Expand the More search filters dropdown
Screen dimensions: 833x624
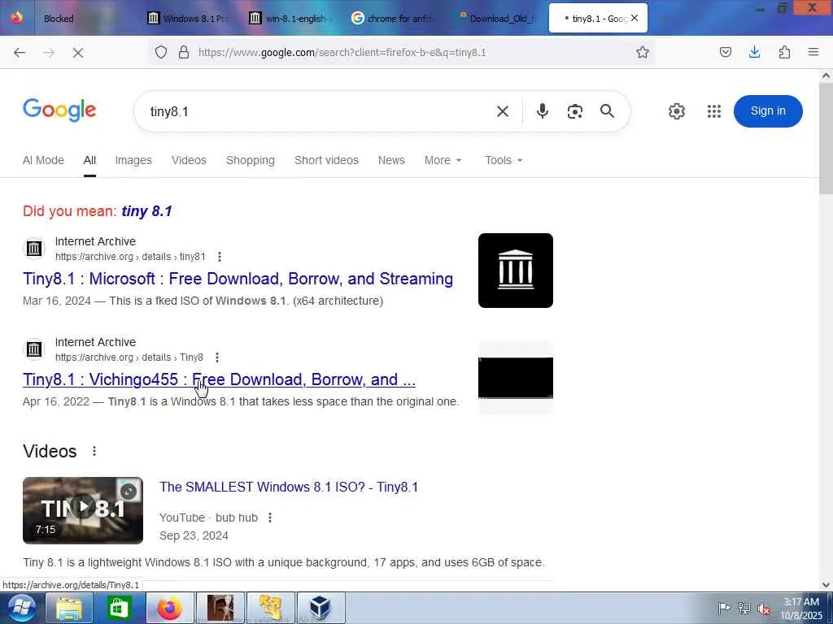point(443,160)
